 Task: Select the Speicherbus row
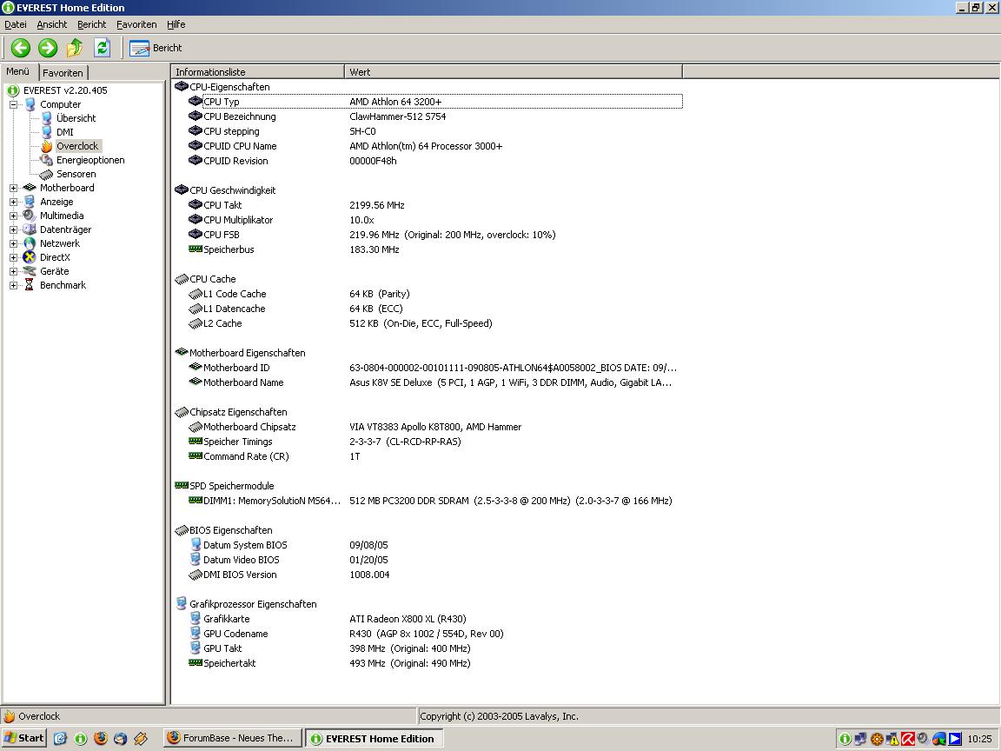[x=435, y=249]
